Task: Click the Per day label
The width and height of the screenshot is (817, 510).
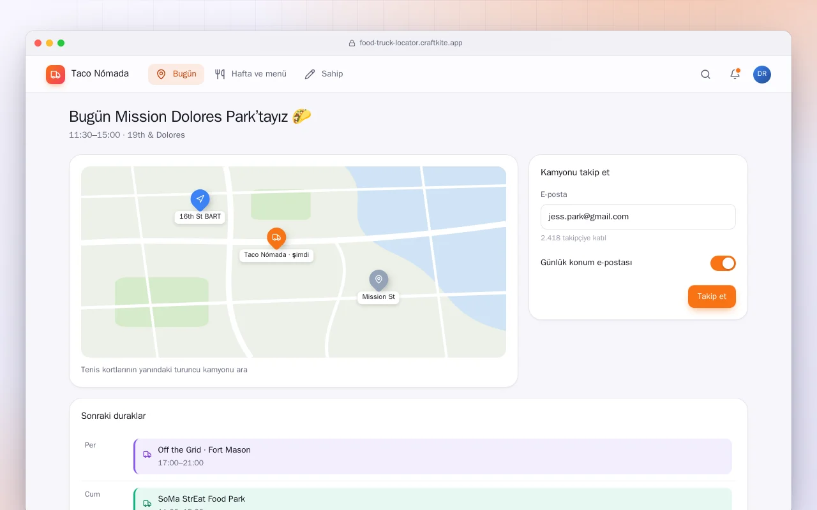Action: point(91,445)
